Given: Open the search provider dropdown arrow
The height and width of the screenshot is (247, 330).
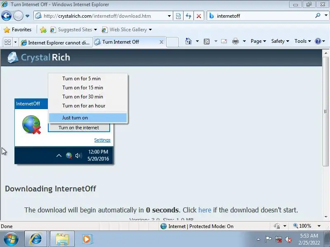Looking at the screenshot, I should (326, 15).
